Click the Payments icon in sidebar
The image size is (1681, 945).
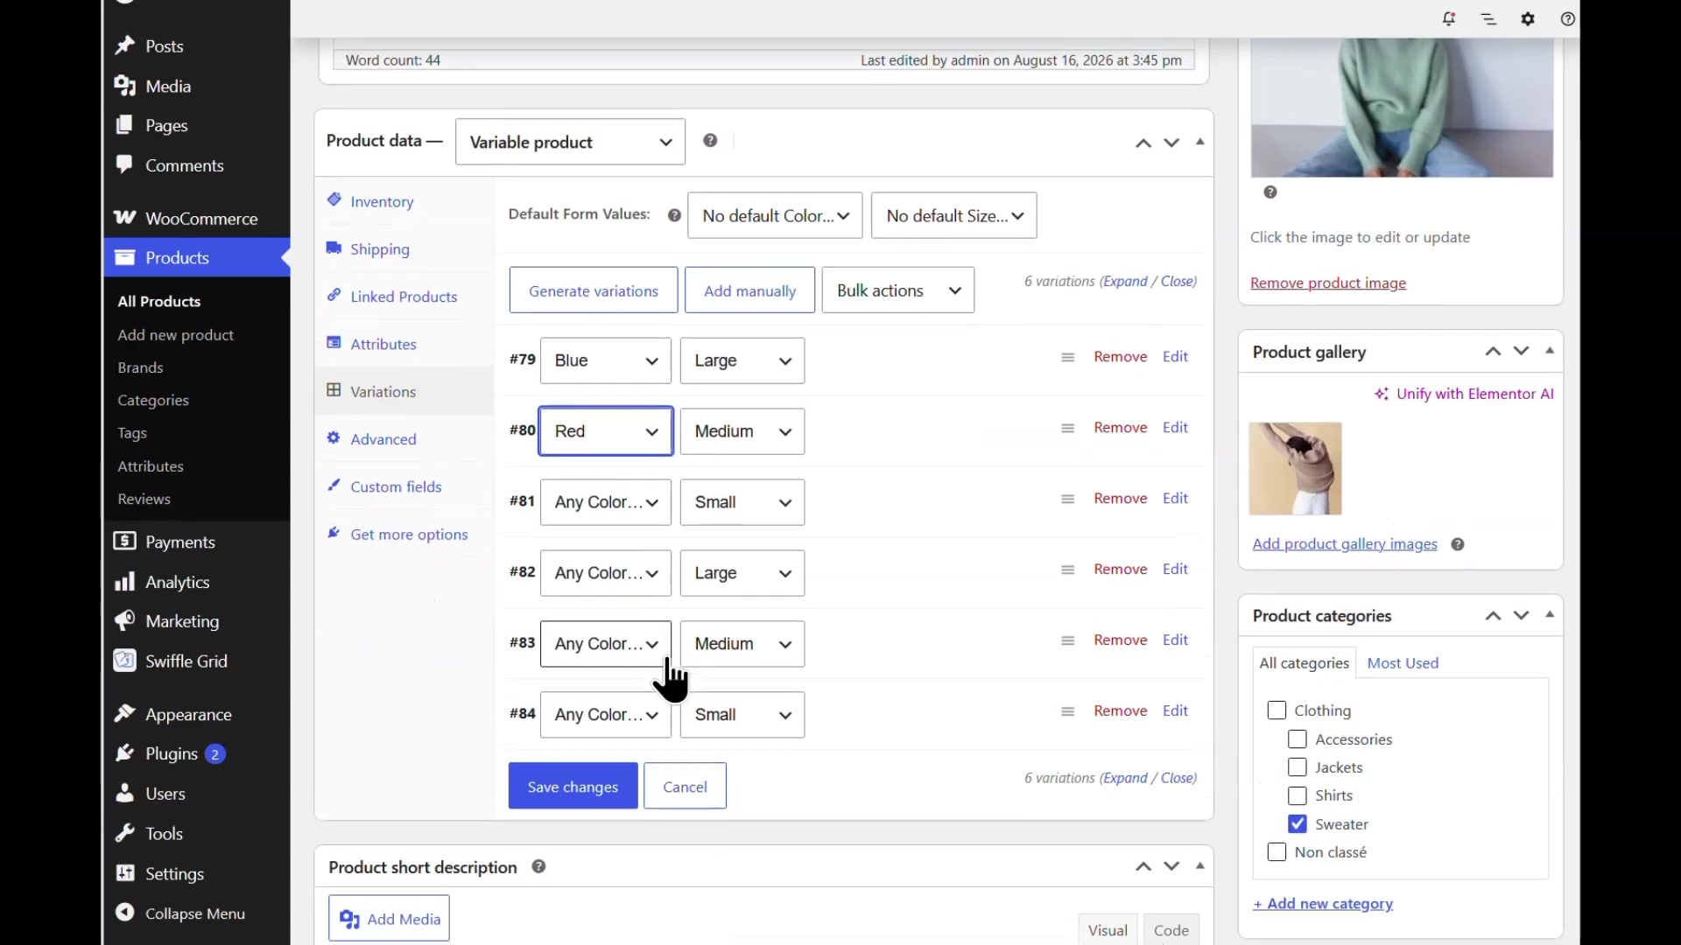click(124, 542)
